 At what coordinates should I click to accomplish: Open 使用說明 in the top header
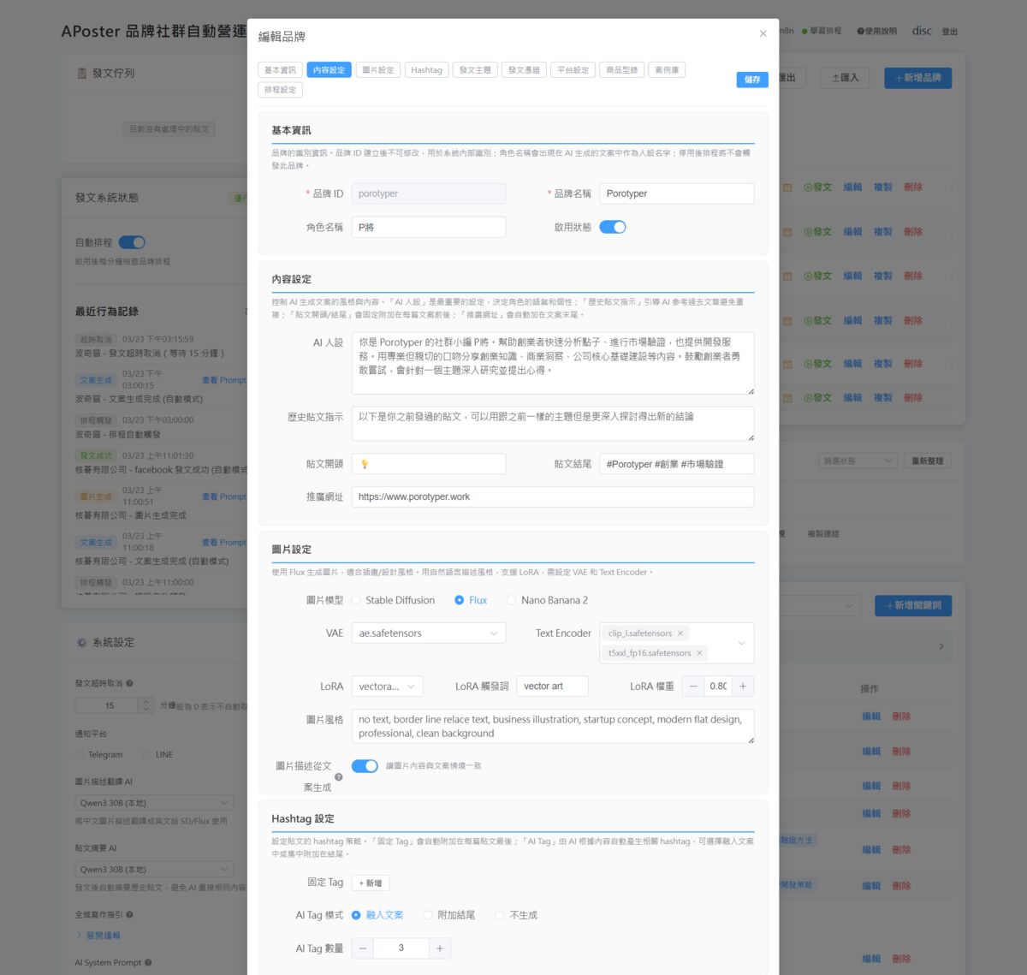pyautogui.click(x=877, y=31)
